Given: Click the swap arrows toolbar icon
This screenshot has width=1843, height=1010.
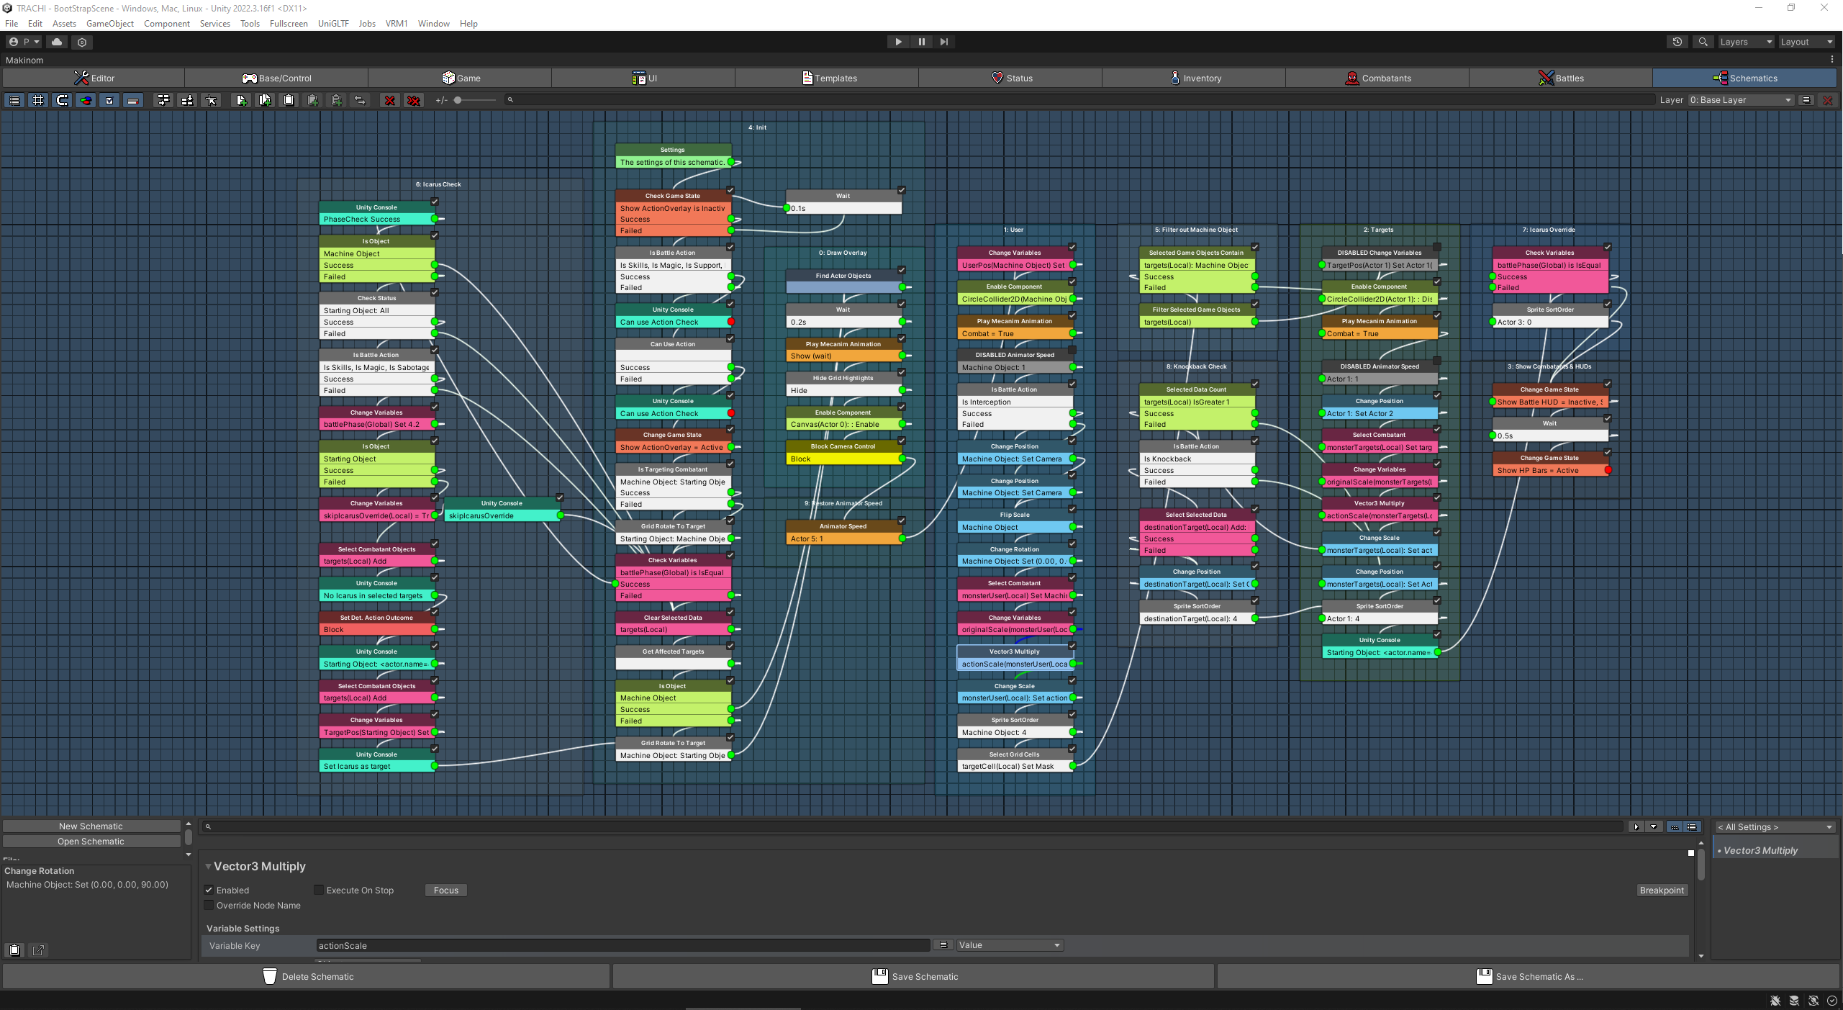Looking at the screenshot, I should [360, 100].
